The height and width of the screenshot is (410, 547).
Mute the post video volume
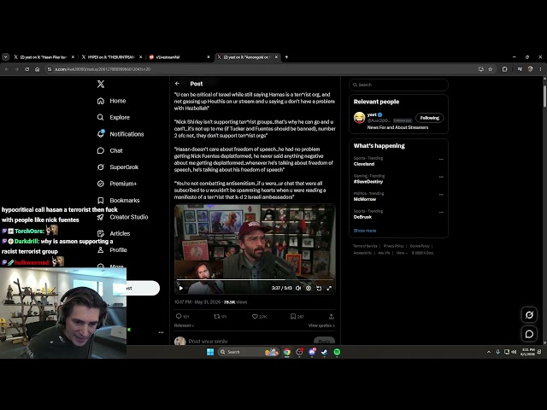click(x=298, y=288)
